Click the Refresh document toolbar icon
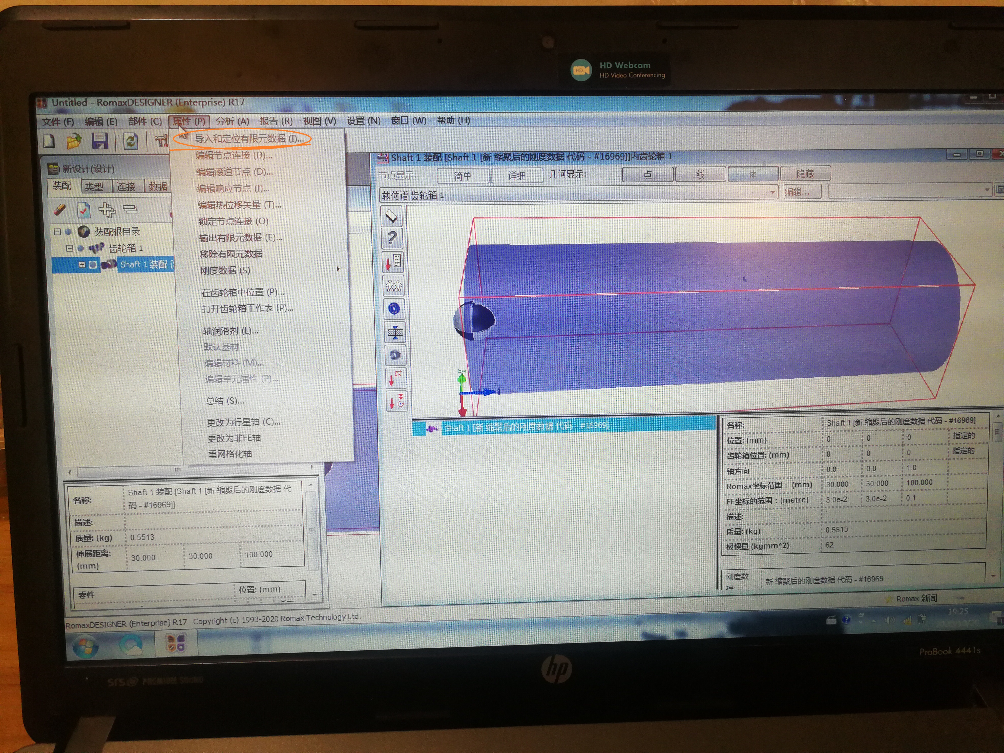Image resolution: width=1004 pixels, height=753 pixels. pos(130,141)
